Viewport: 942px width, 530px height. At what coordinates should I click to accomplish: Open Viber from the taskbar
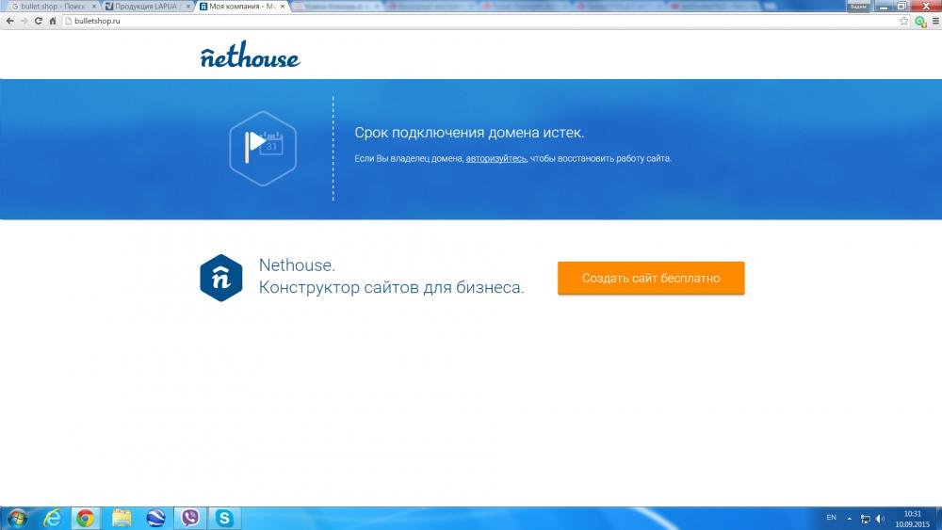191,518
